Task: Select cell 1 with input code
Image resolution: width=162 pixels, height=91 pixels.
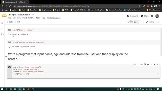Action: [84, 30]
